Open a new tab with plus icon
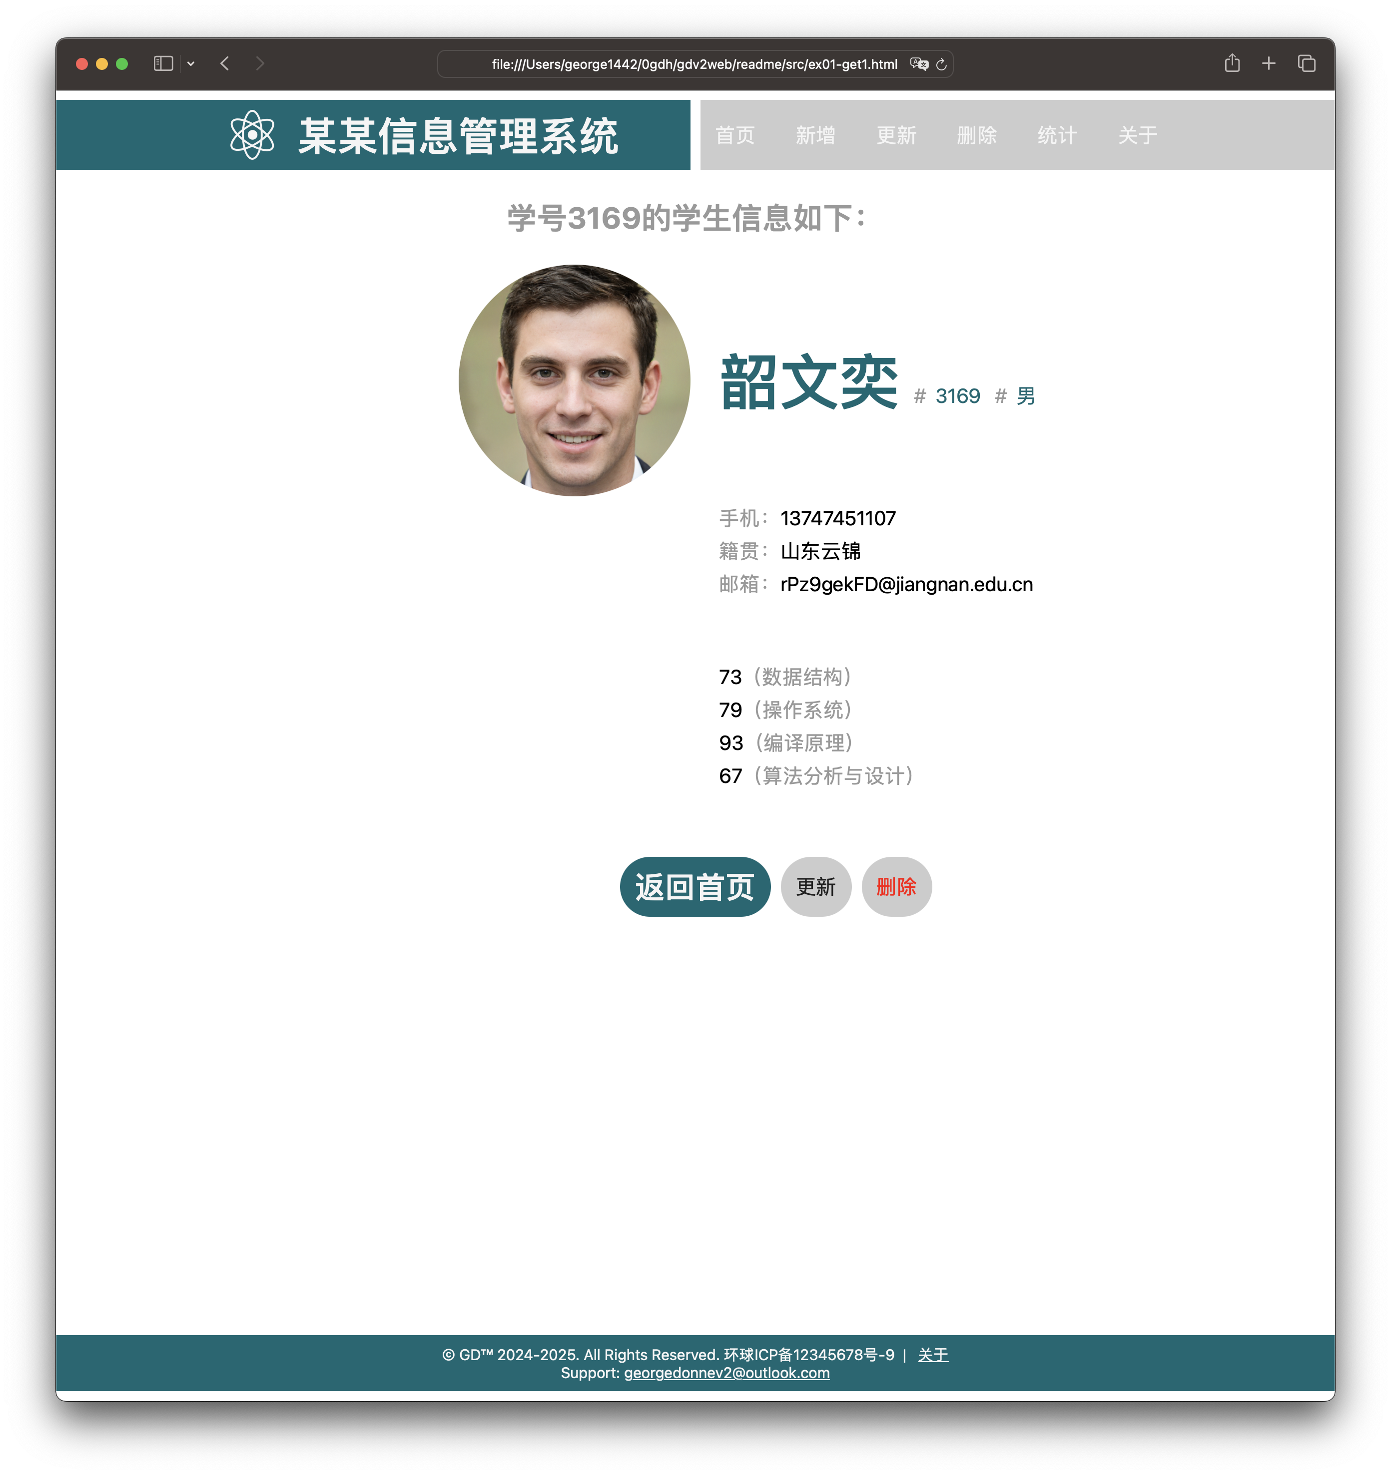The image size is (1391, 1475). (x=1269, y=64)
